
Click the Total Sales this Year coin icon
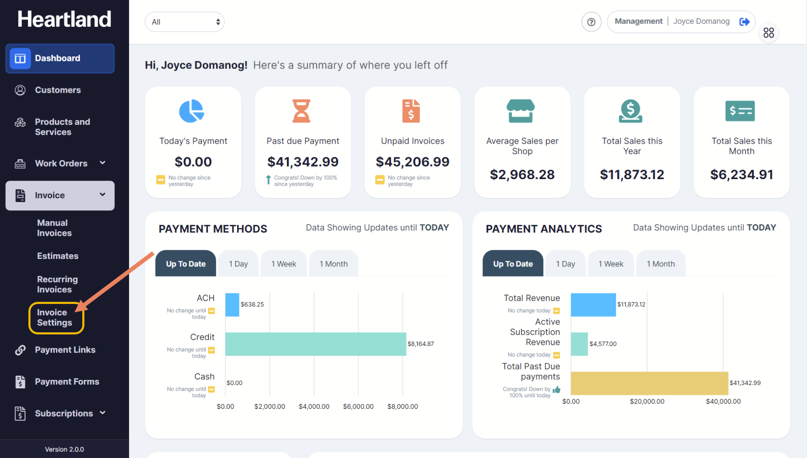coord(630,111)
